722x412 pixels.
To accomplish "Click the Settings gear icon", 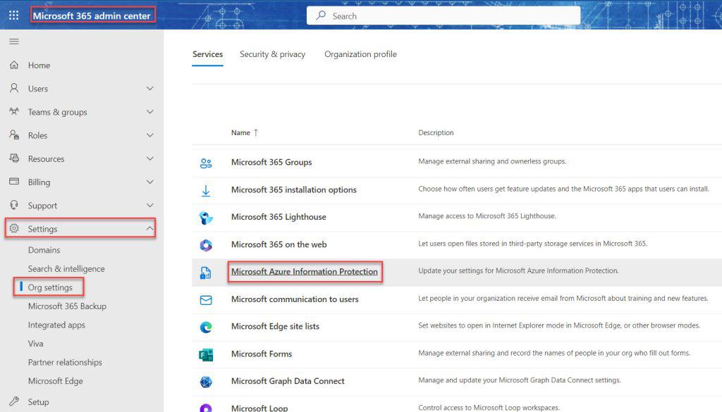I will click(x=14, y=228).
